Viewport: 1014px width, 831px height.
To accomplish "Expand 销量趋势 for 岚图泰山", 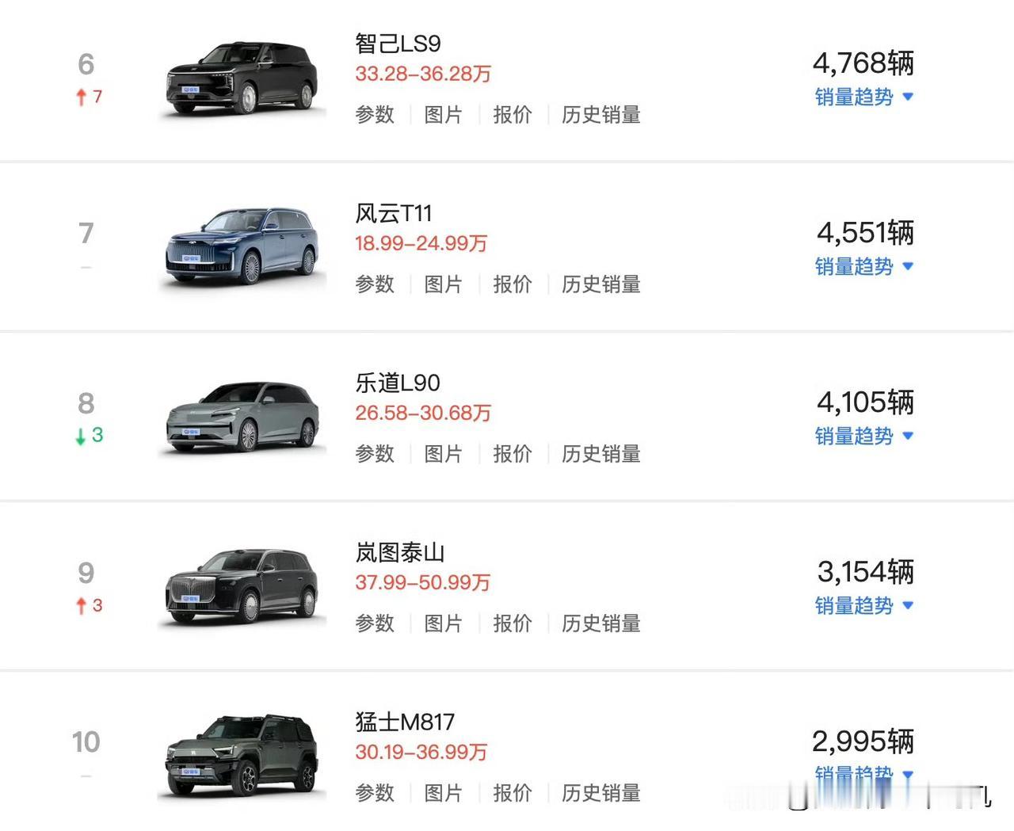I will point(864,606).
